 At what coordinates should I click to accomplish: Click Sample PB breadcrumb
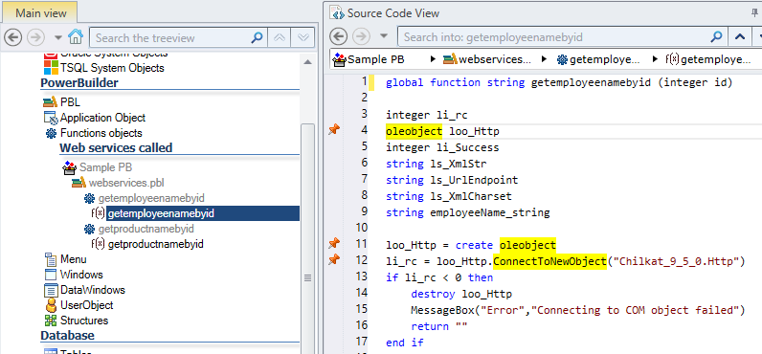click(369, 59)
